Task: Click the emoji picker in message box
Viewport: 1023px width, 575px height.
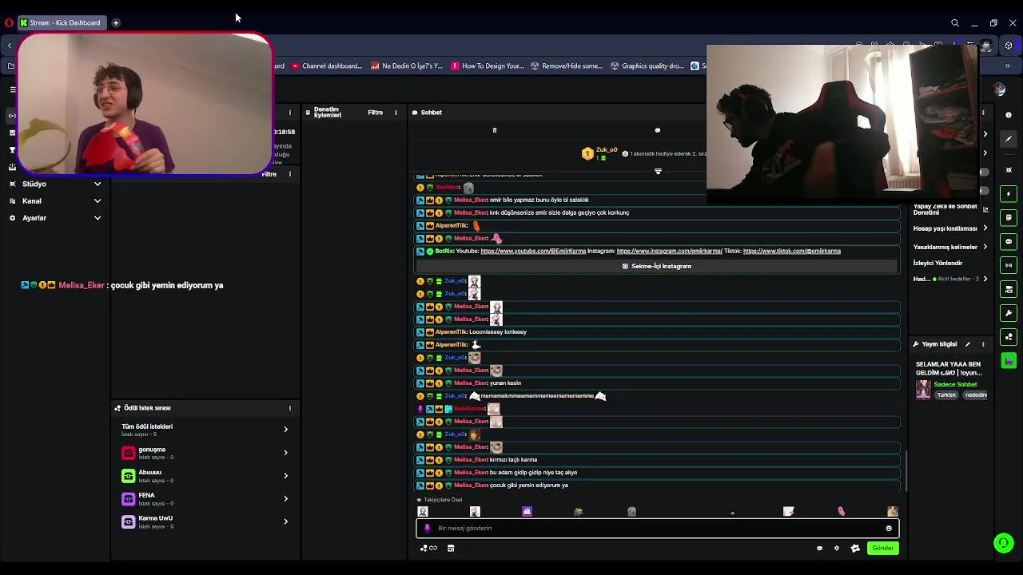Action: click(889, 528)
